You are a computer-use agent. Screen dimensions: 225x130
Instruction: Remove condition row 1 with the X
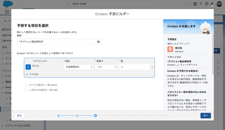tap(152, 67)
